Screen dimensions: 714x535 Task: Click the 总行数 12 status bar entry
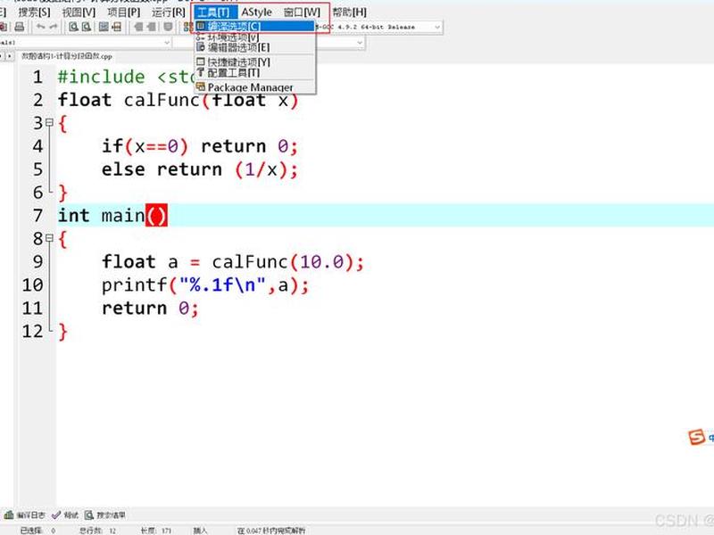tap(97, 531)
